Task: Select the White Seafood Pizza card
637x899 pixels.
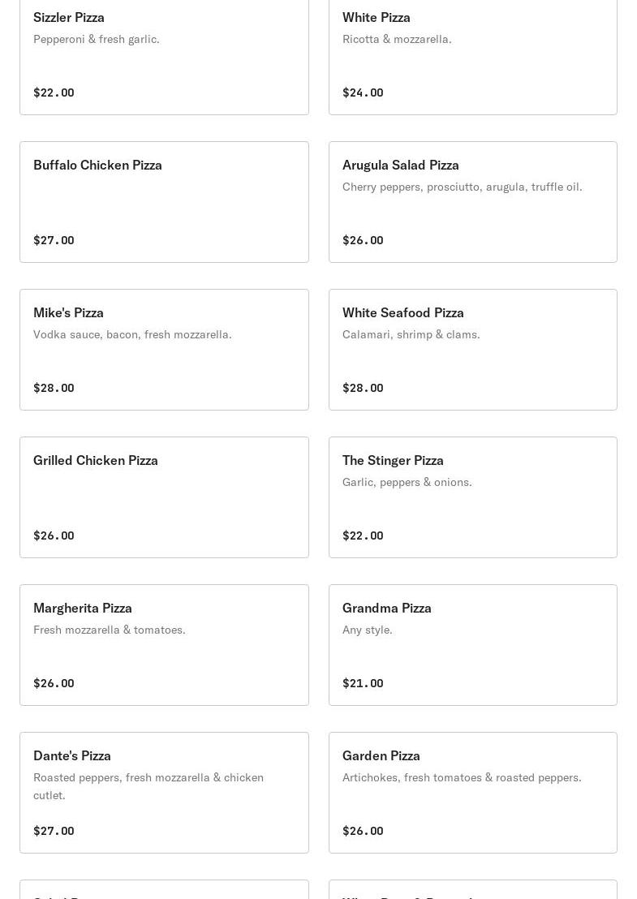Action: pyautogui.click(x=472, y=350)
